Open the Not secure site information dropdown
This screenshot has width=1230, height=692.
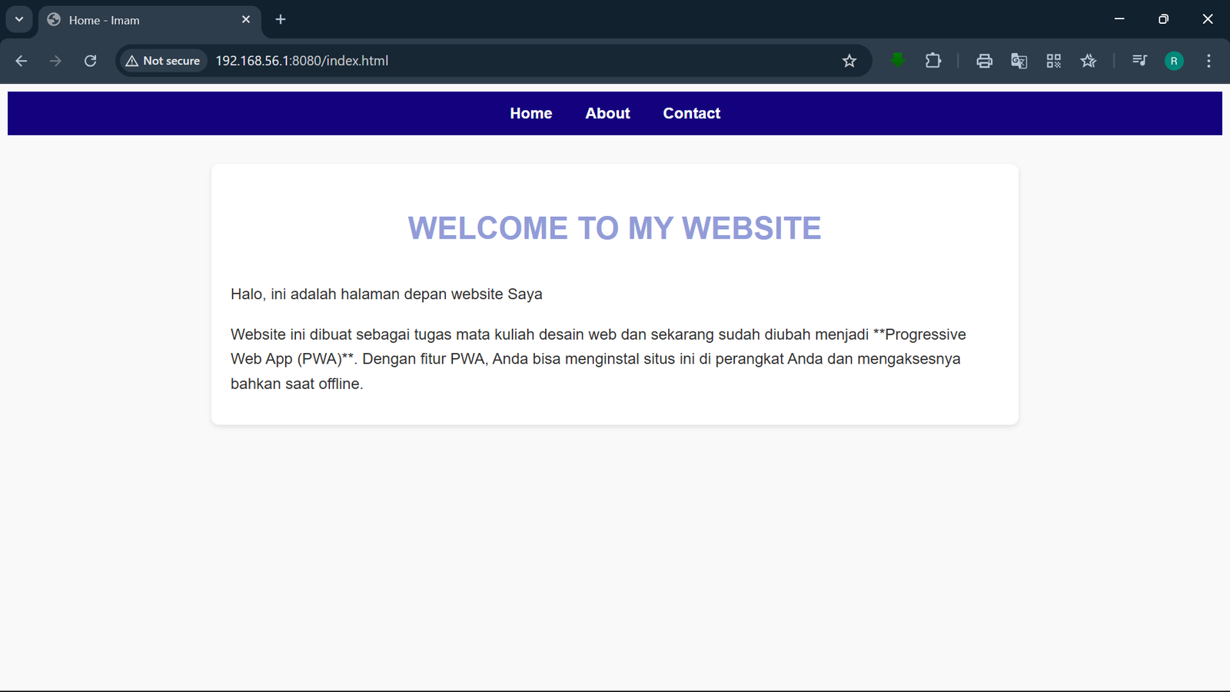click(x=161, y=60)
